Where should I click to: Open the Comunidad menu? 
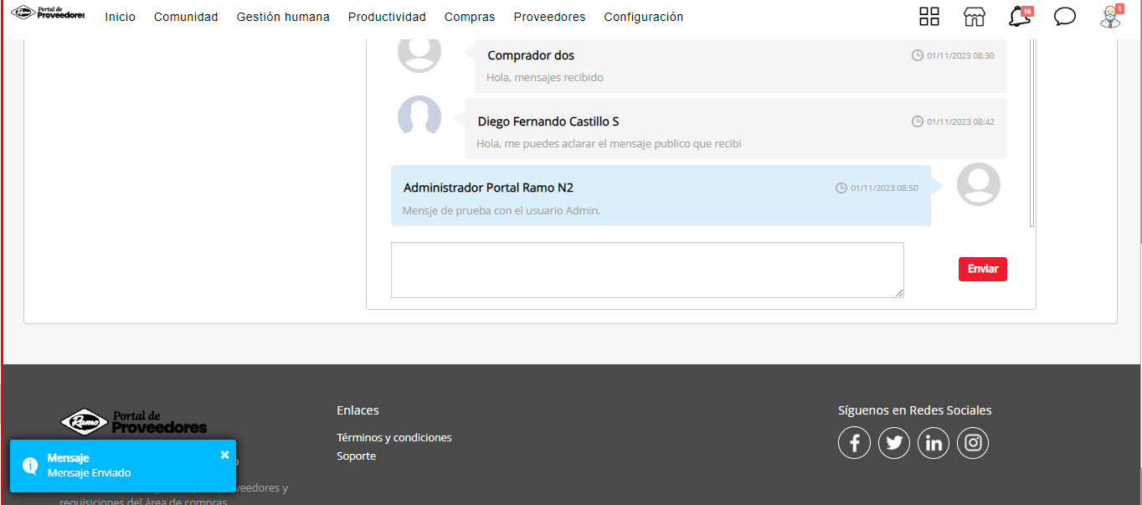pos(186,17)
